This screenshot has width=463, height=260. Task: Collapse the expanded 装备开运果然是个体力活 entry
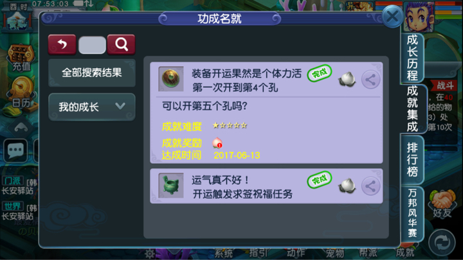tap(266, 80)
